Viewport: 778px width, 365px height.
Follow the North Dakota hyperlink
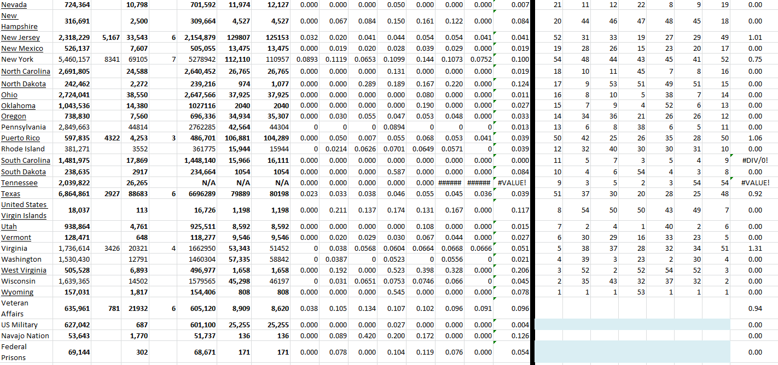[24, 84]
